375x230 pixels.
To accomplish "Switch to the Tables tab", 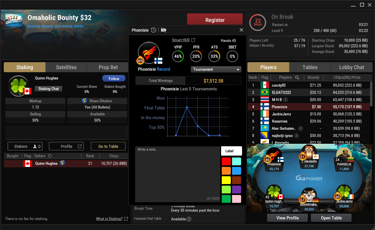I will pos(310,67).
